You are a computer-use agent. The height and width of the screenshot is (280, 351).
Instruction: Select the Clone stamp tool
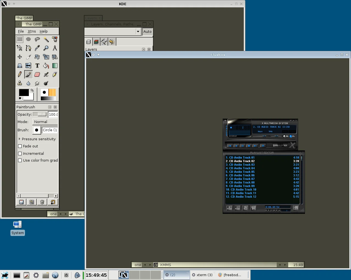click(20, 83)
